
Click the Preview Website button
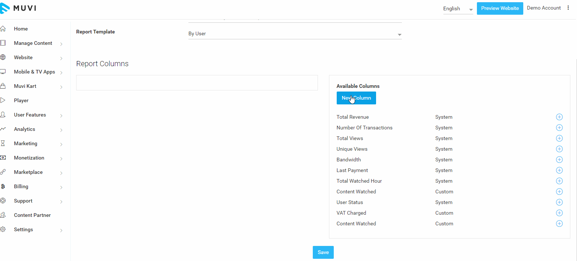pos(500,8)
